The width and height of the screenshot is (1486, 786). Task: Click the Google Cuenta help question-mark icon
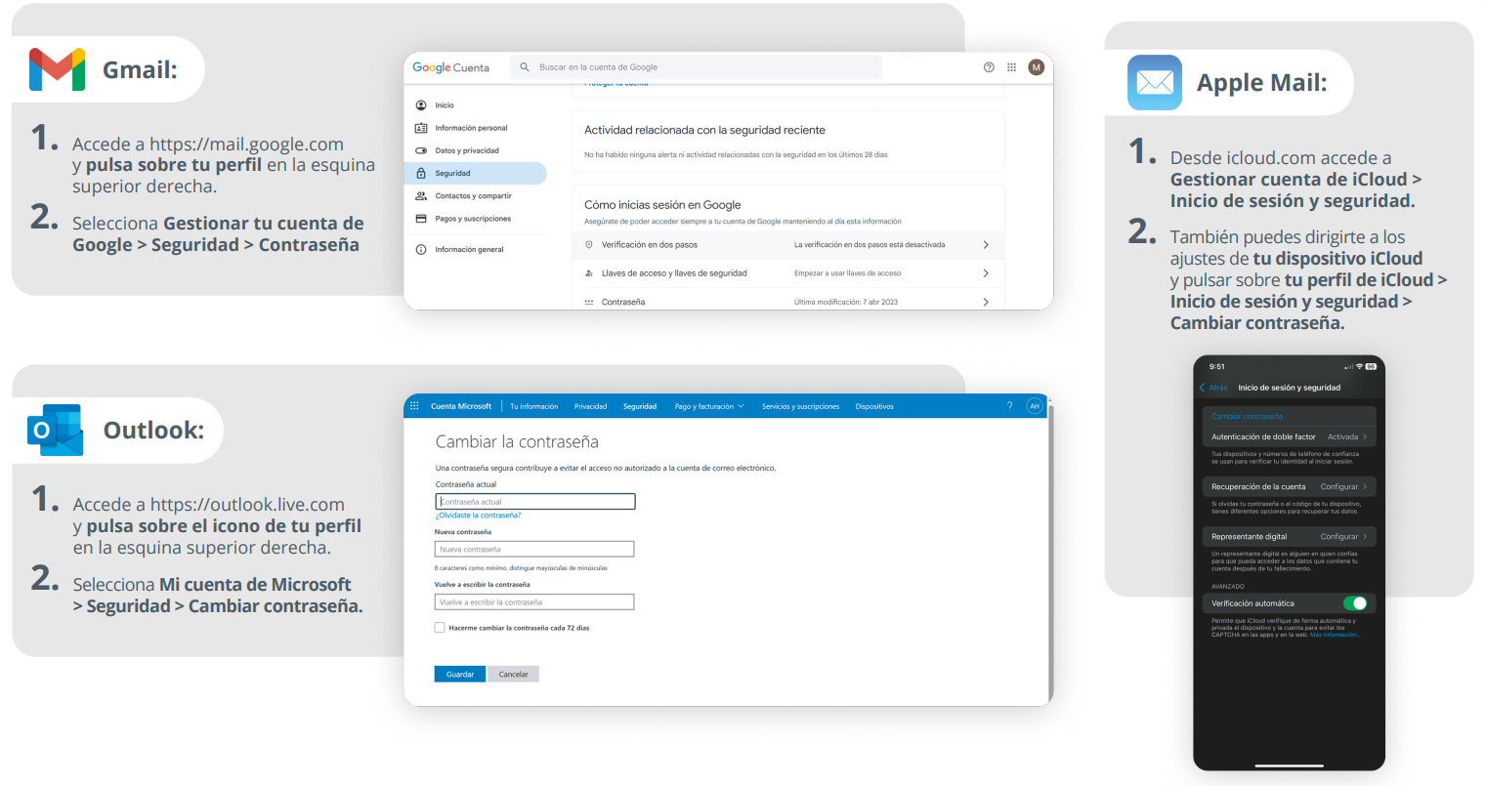989,67
